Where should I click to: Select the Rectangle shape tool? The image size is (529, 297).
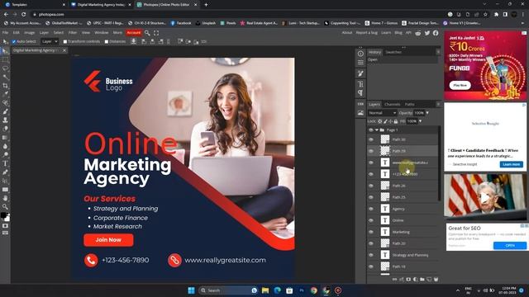pyautogui.click(x=5, y=190)
